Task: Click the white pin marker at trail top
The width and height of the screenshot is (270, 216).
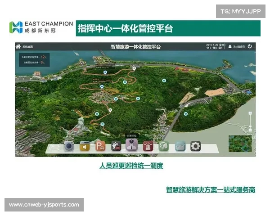Action: coord(134,68)
